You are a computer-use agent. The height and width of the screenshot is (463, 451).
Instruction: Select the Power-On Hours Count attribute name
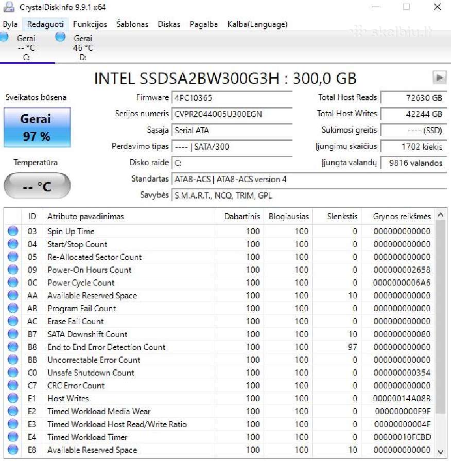(89, 270)
